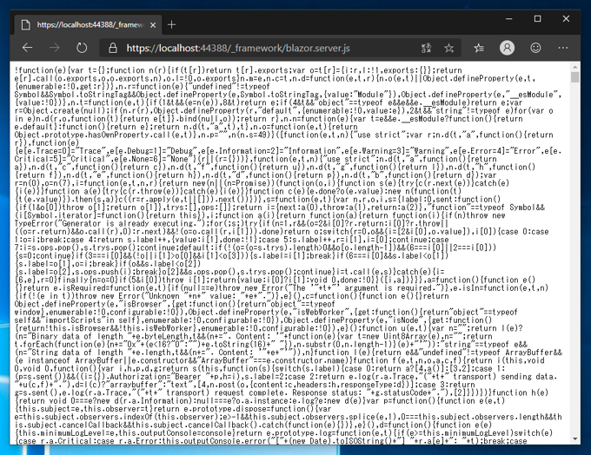Open the favorites list icon
Viewport: 591px width, 455px height.
tap(479, 48)
